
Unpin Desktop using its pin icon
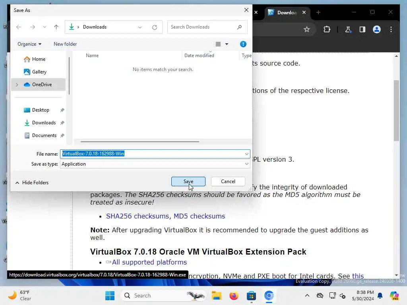click(x=62, y=110)
